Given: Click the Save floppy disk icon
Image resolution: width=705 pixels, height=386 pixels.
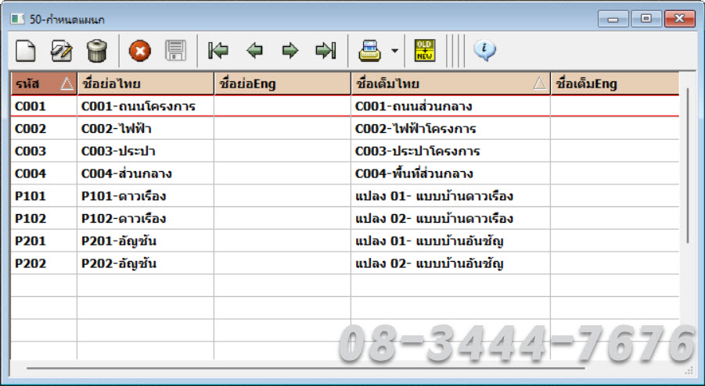Looking at the screenshot, I should (175, 51).
